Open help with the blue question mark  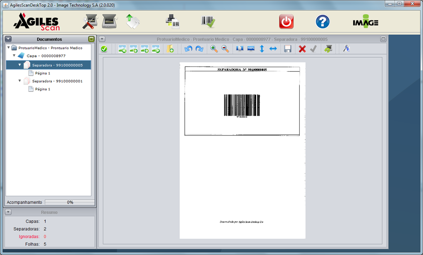tap(323, 22)
